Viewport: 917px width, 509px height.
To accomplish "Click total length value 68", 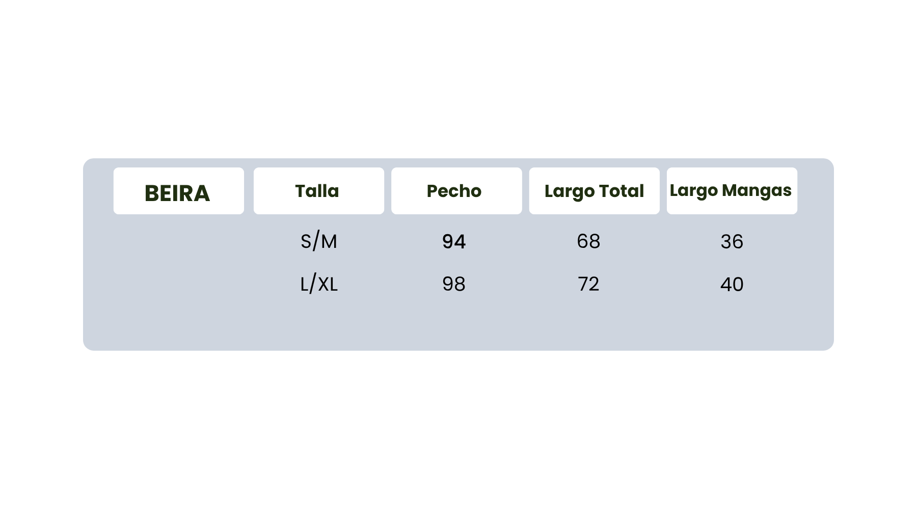I will pos(588,241).
